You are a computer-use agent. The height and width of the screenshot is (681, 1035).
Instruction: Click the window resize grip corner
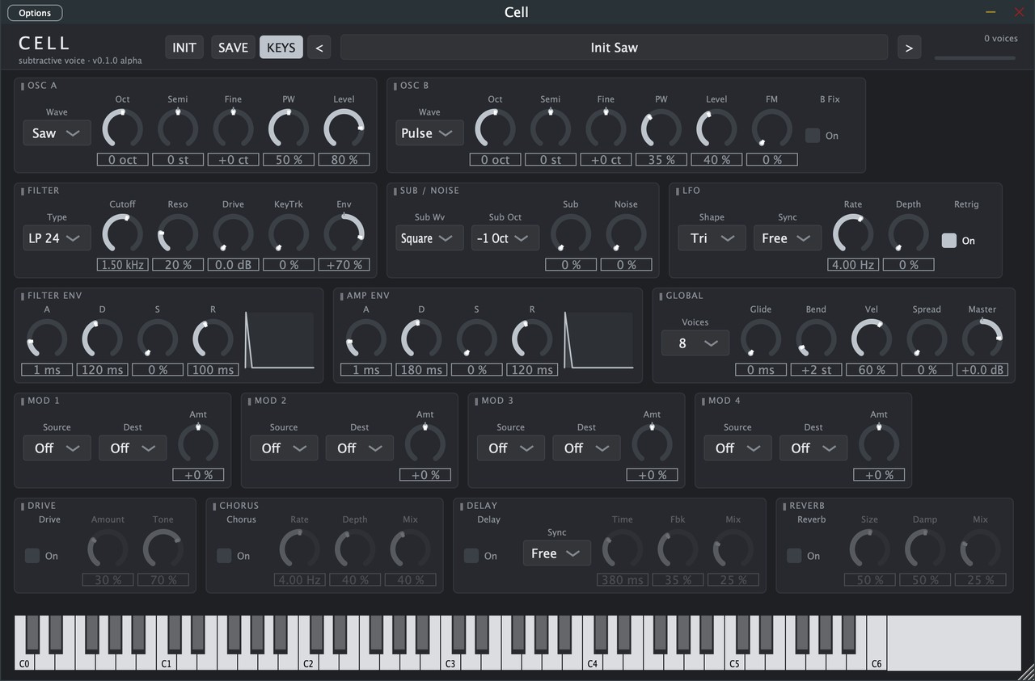click(x=1027, y=673)
